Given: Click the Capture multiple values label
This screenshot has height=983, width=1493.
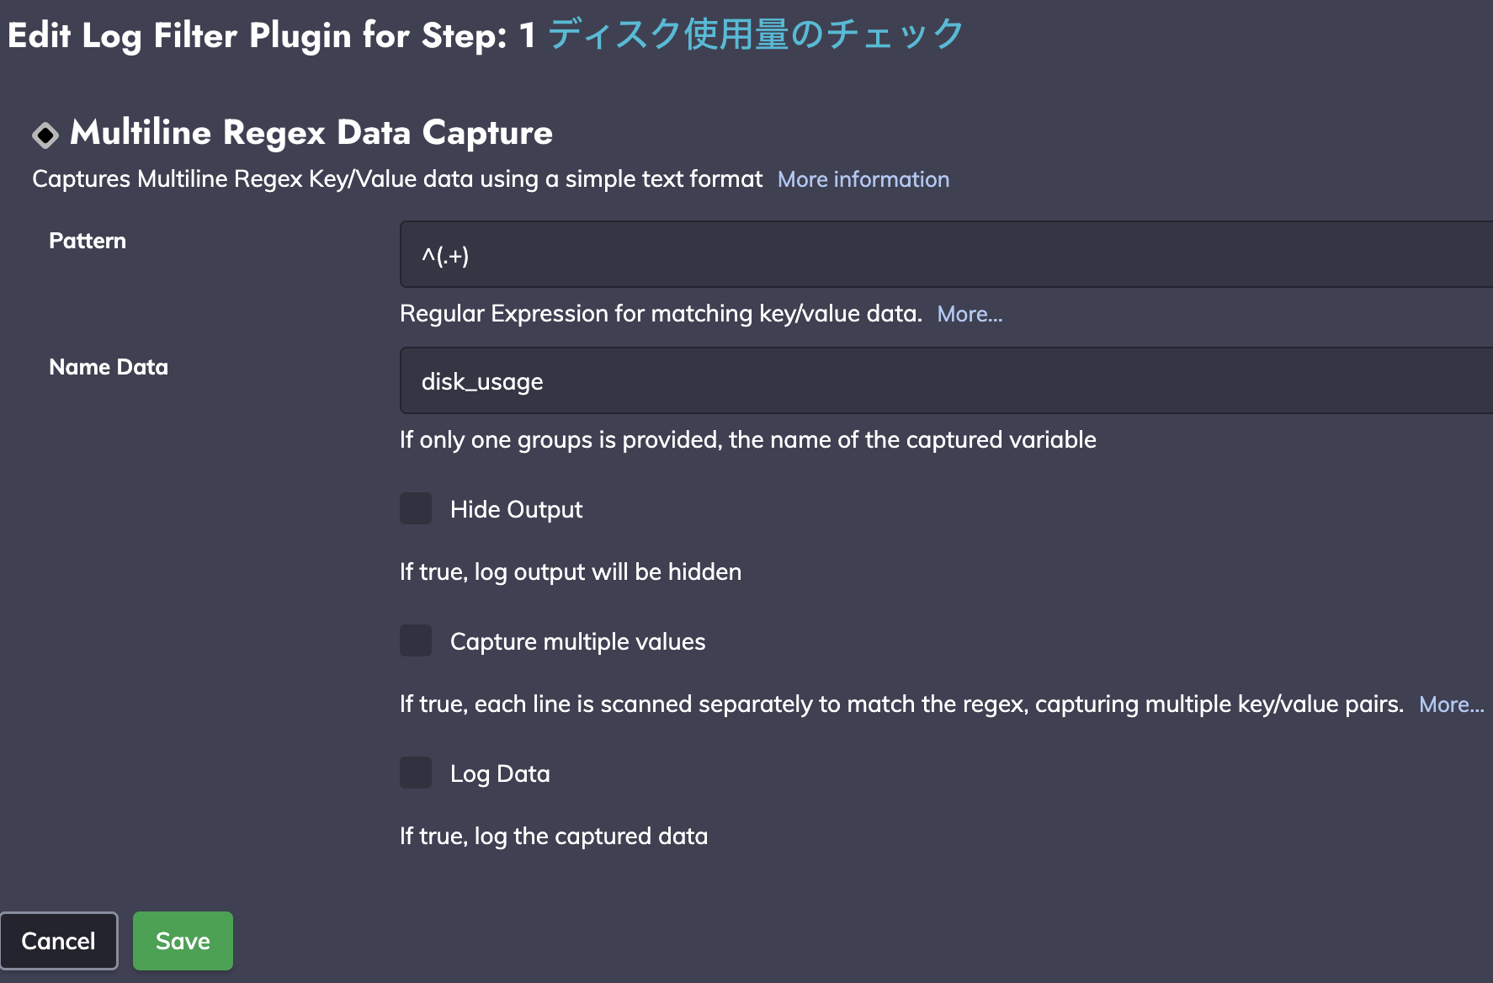Looking at the screenshot, I should pos(577,641).
